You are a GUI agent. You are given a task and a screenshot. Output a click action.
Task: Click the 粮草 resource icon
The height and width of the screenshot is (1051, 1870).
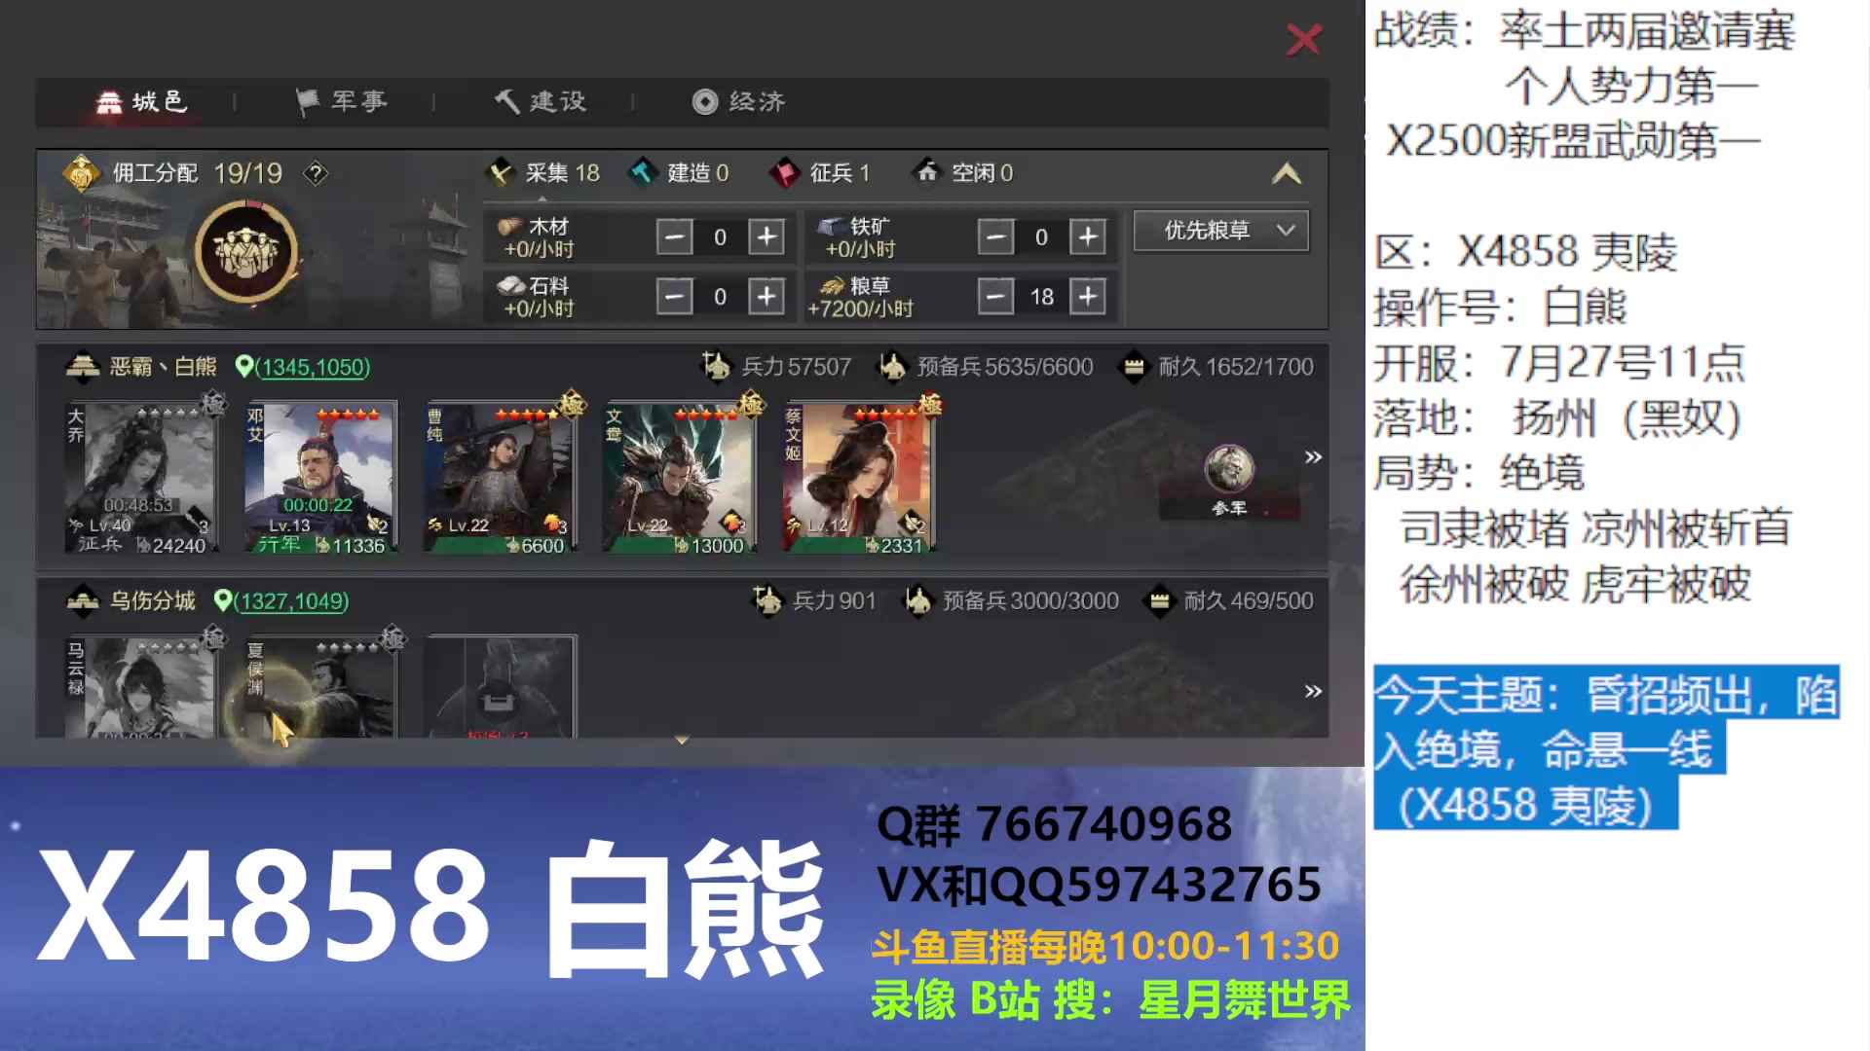831,286
